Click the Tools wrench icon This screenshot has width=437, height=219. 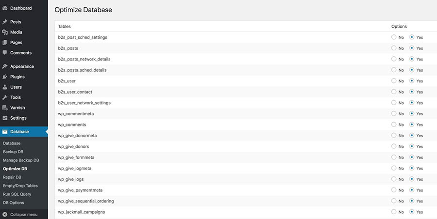pyautogui.click(x=5, y=97)
